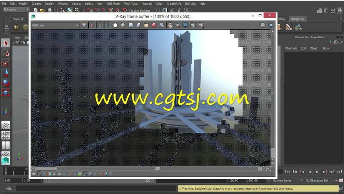The image size is (344, 194).
Task: Click the D_Off shelf icon
Action: [298, 27]
